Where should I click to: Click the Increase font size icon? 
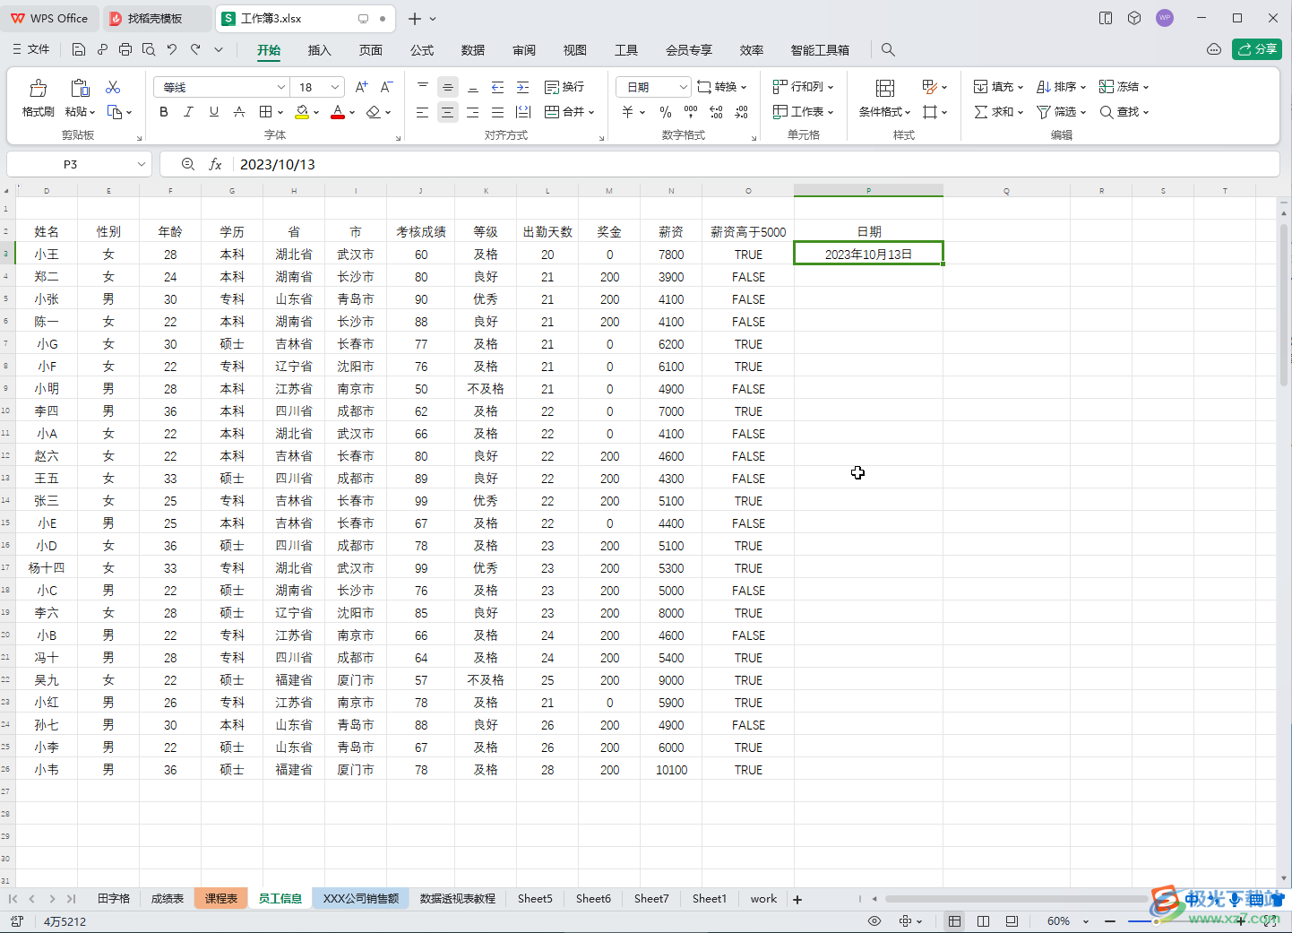[361, 87]
